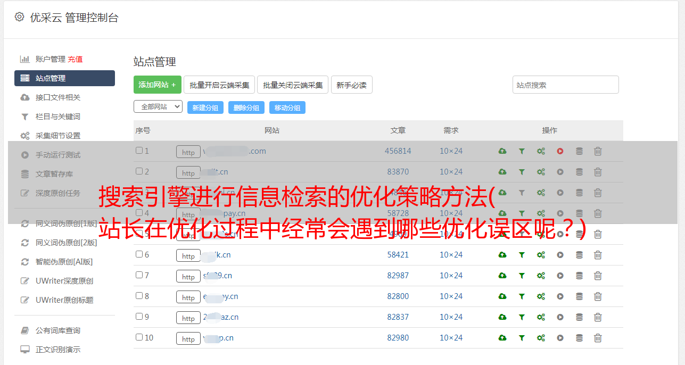This screenshot has width=685, height=365.
Task: Click database icon in row 9
Action: (579, 317)
